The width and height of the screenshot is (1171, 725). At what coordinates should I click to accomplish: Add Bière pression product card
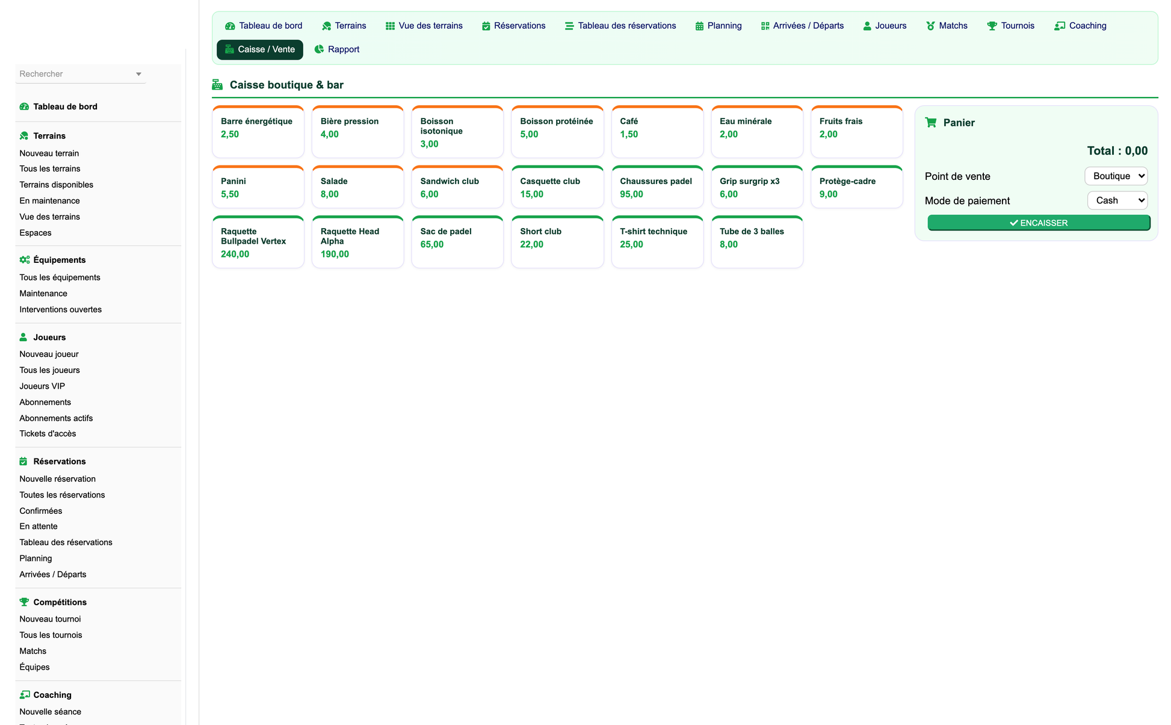click(x=358, y=132)
